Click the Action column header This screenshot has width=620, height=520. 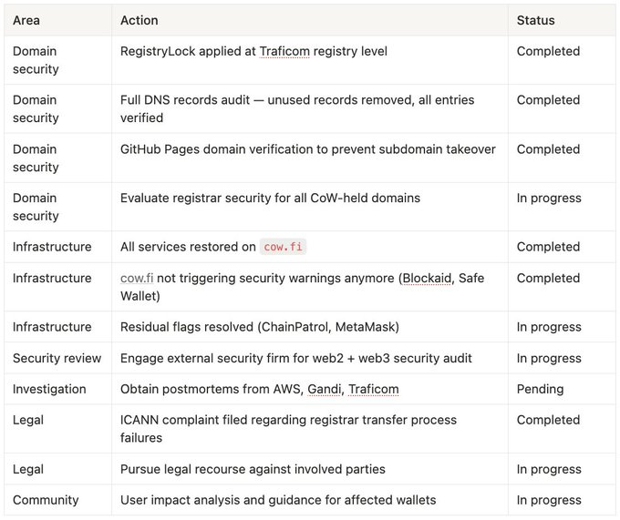(139, 20)
